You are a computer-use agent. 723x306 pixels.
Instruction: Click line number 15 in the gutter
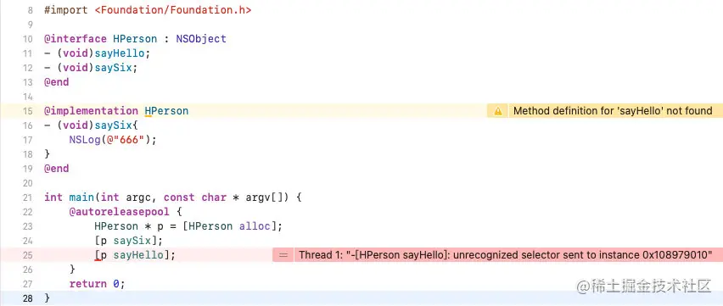tap(28, 111)
